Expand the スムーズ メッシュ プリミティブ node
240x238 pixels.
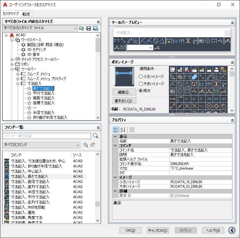(x=18, y=79)
